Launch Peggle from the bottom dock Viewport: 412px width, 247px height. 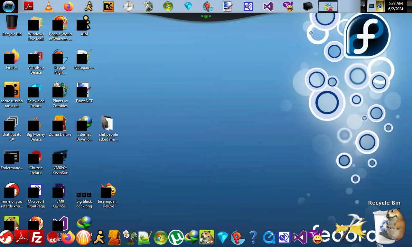(x=238, y=238)
